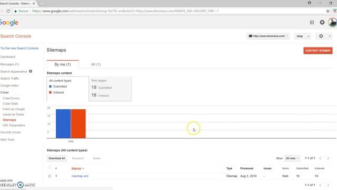Viewport: 337px width, 190px height.
Task: Click the browser address bar URL
Action: coord(125,11)
